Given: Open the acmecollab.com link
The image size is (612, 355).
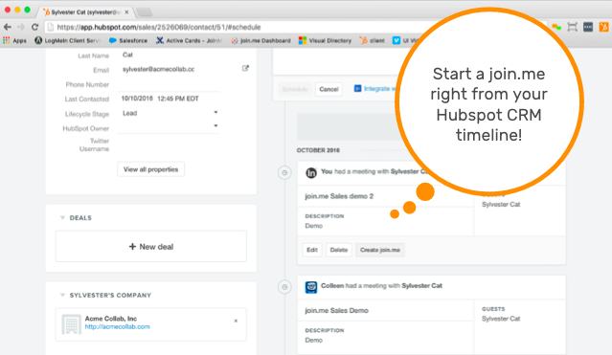Looking at the screenshot, I should tap(118, 327).
